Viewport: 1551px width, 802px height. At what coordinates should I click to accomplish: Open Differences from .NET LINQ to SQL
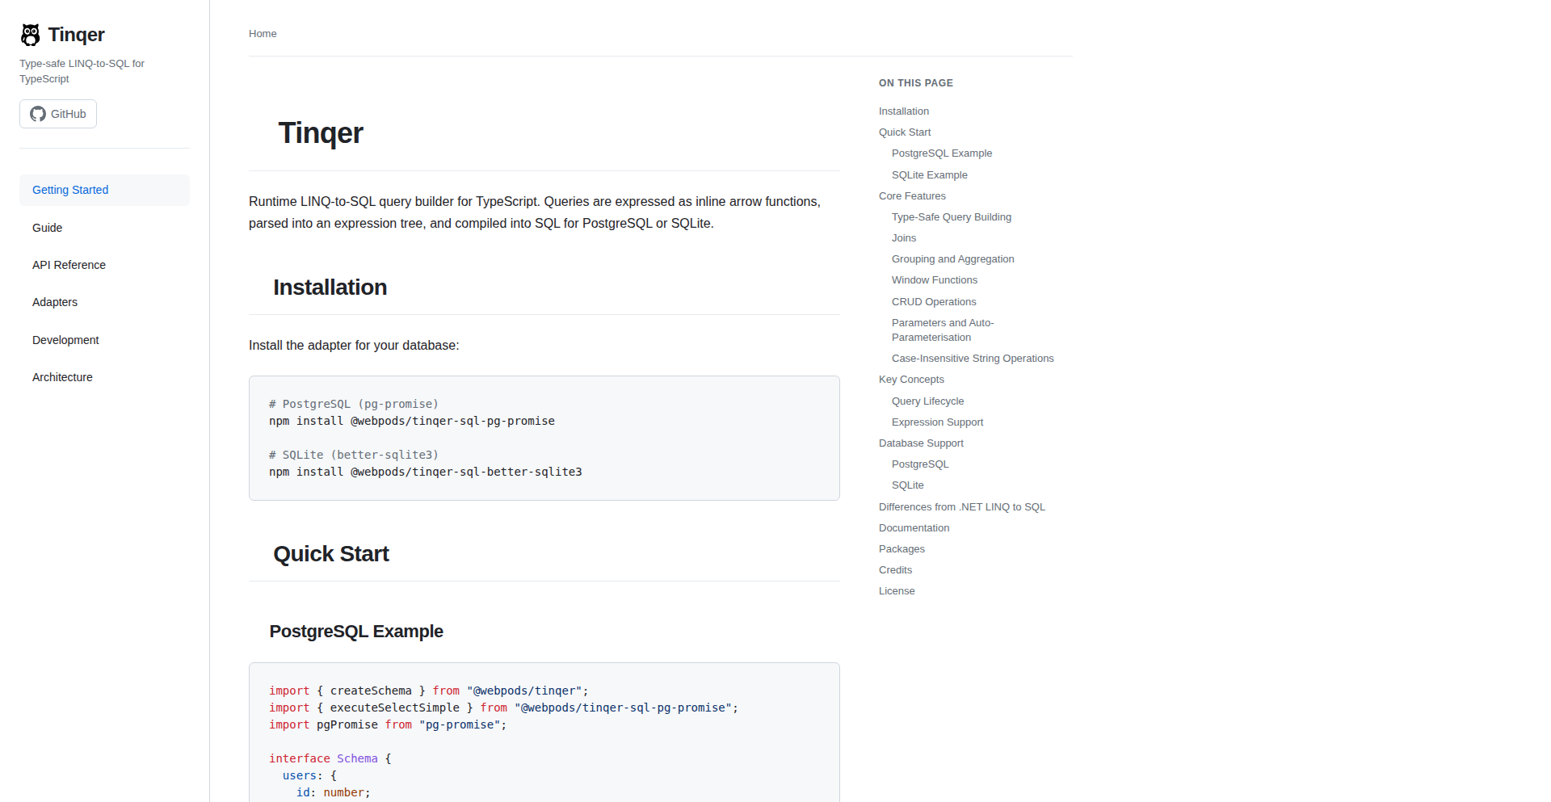click(962, 507)
